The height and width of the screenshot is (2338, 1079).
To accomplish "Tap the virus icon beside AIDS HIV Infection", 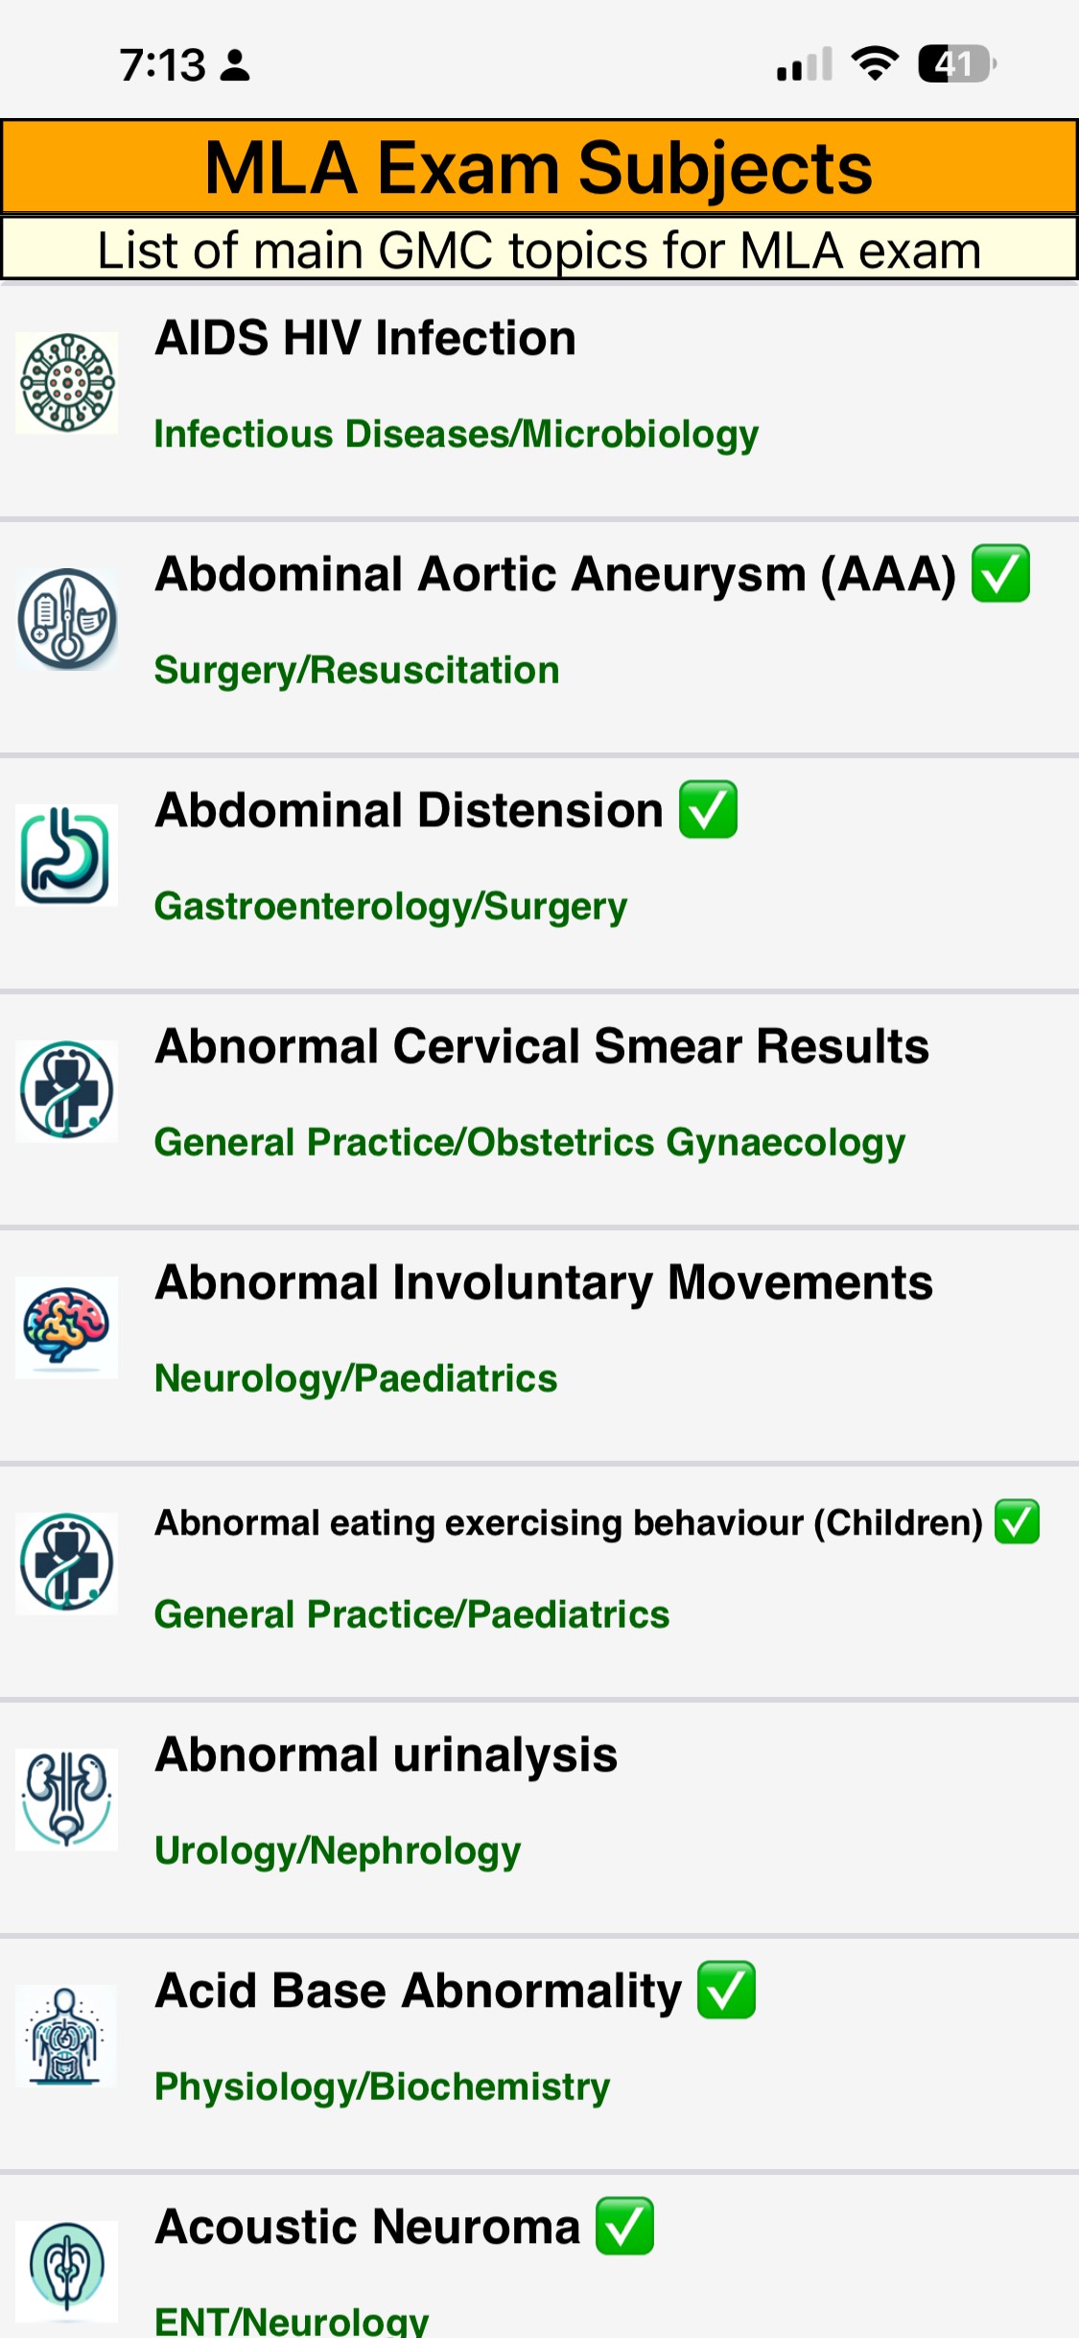I will [67, 383].
